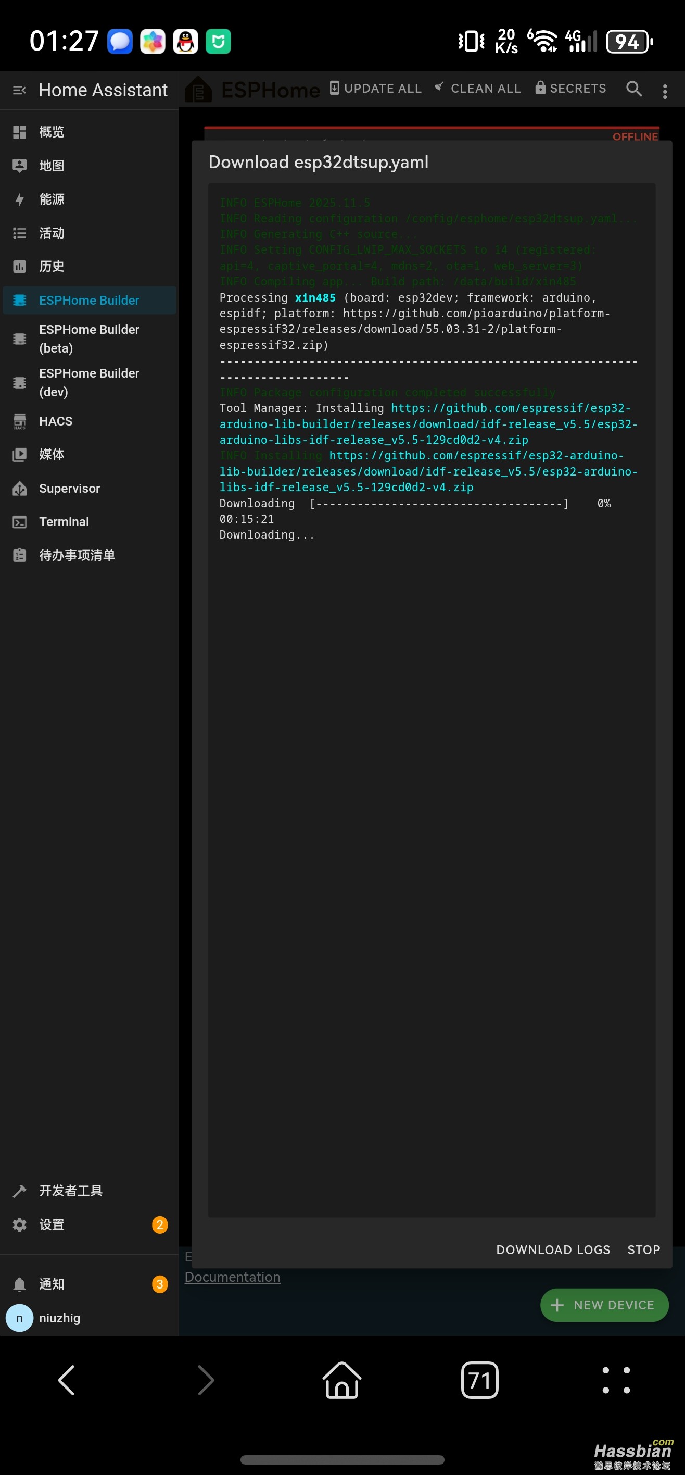This screenshot has height=1475, width=685.
Task: Click the NEW DEVICE button
Action: coord(604,1305)
